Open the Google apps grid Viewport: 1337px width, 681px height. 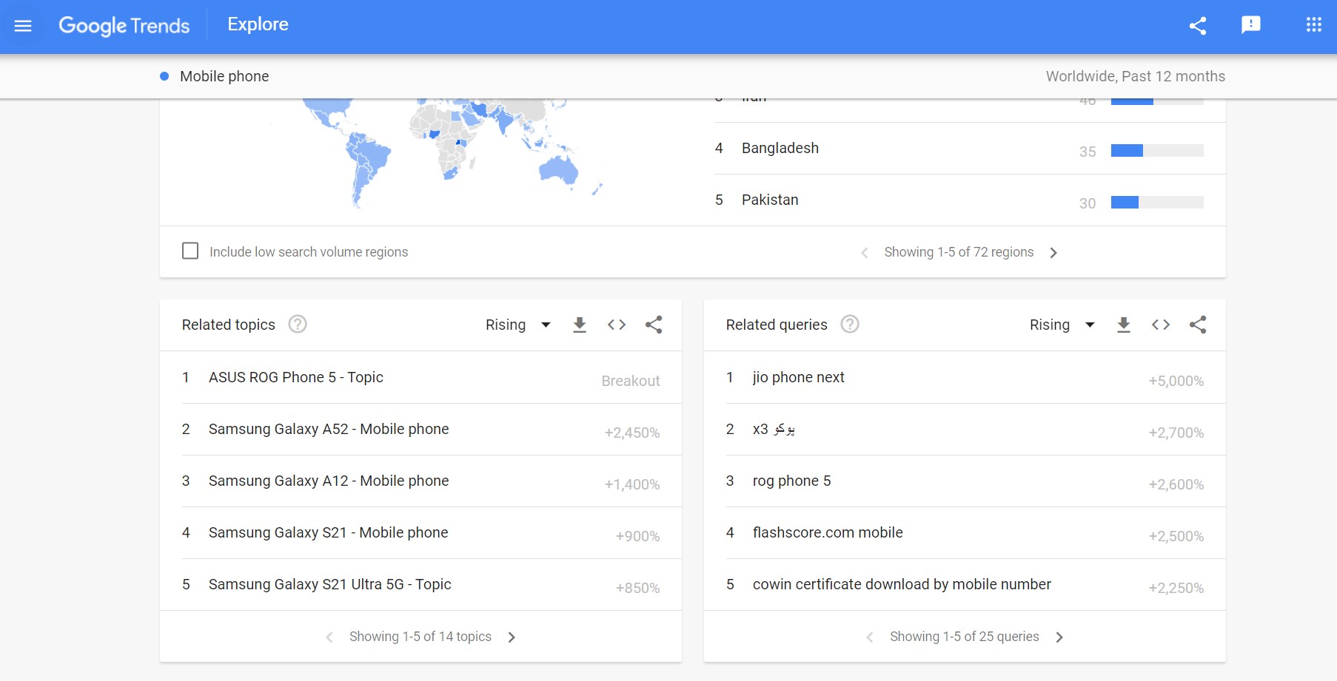pyautogui.click(x=1314, y=25)
